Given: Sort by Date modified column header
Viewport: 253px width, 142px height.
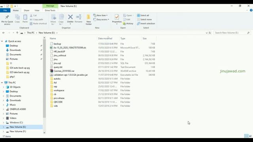Looking at the screenshot, I should pyautogui.click(x=105, y=39).
